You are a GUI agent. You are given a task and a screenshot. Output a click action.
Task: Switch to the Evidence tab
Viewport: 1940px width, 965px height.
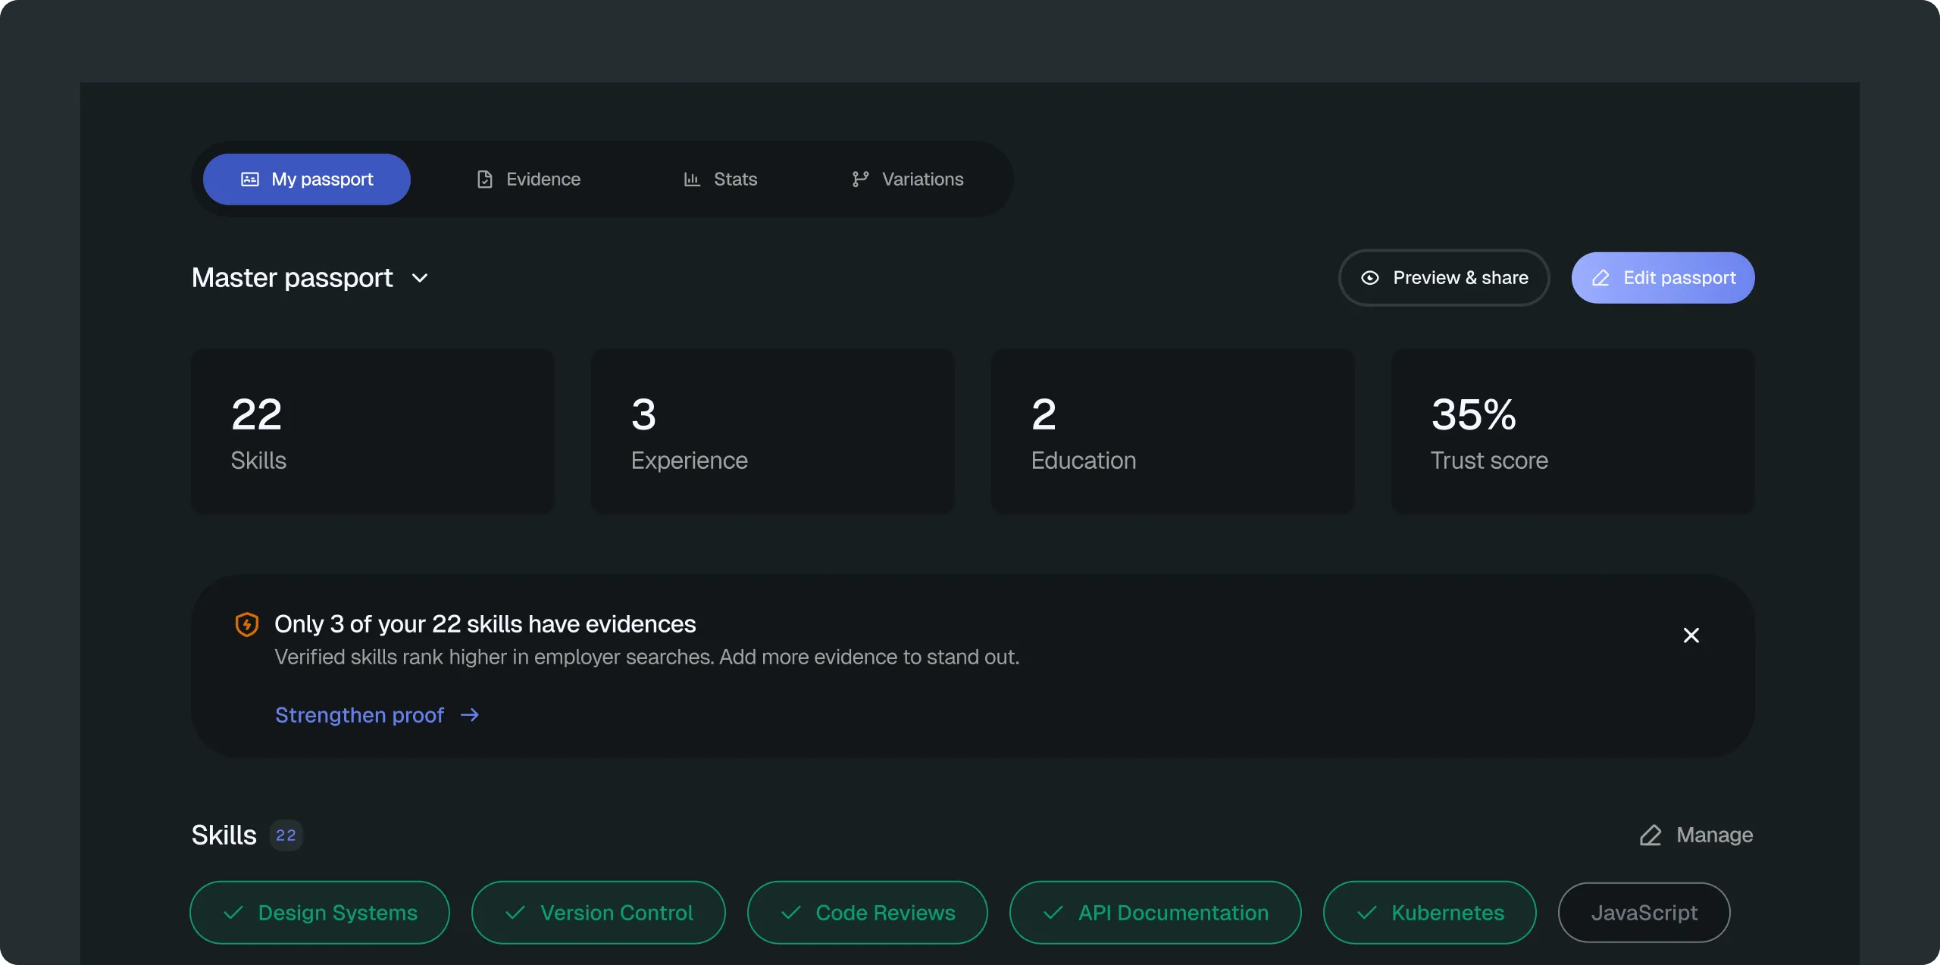pos(528,180)
